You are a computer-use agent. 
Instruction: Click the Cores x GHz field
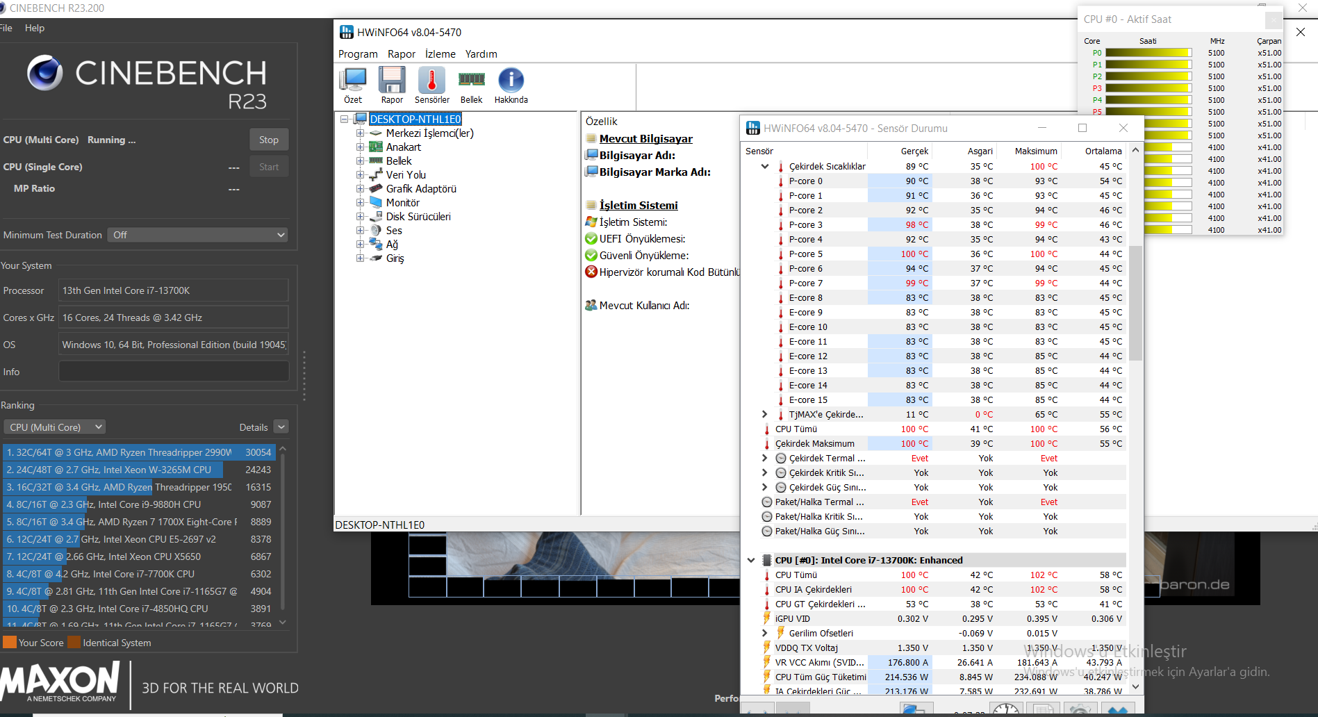tap(174, 318)
